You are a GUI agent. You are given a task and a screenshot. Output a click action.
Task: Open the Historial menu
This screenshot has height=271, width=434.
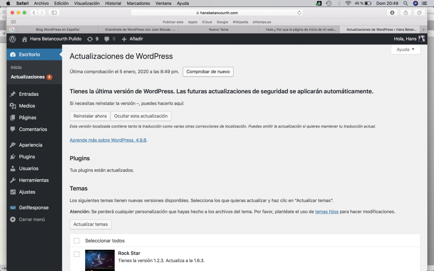coord(113,3)
